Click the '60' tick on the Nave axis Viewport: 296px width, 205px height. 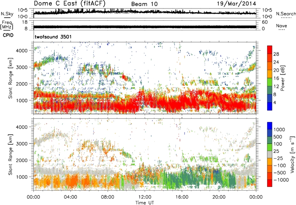[x=265, y=22]
